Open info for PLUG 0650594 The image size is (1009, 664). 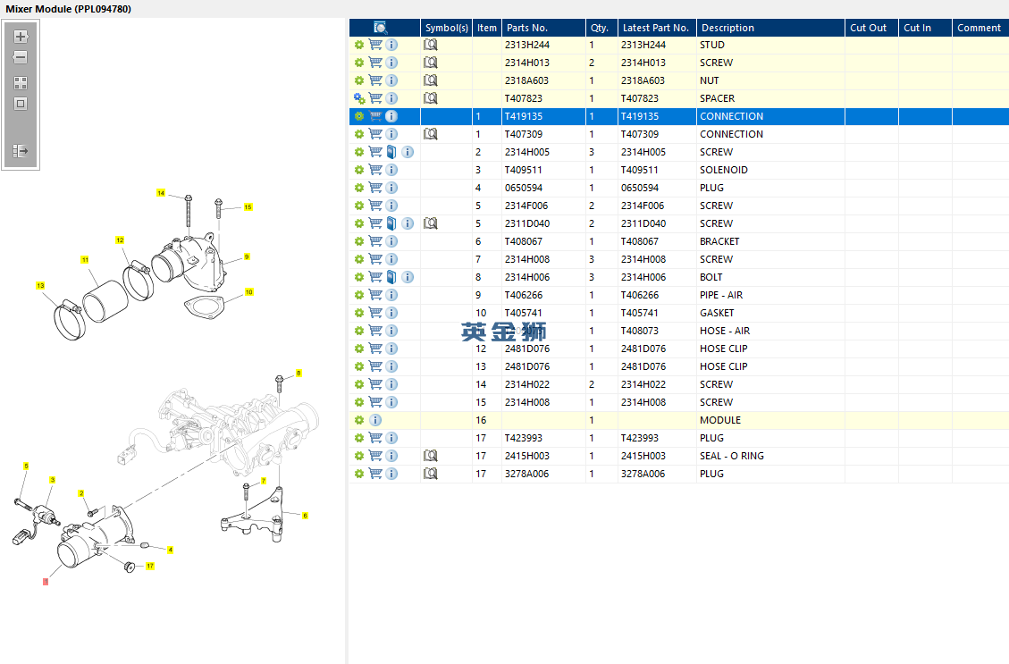tap(391, 188)
